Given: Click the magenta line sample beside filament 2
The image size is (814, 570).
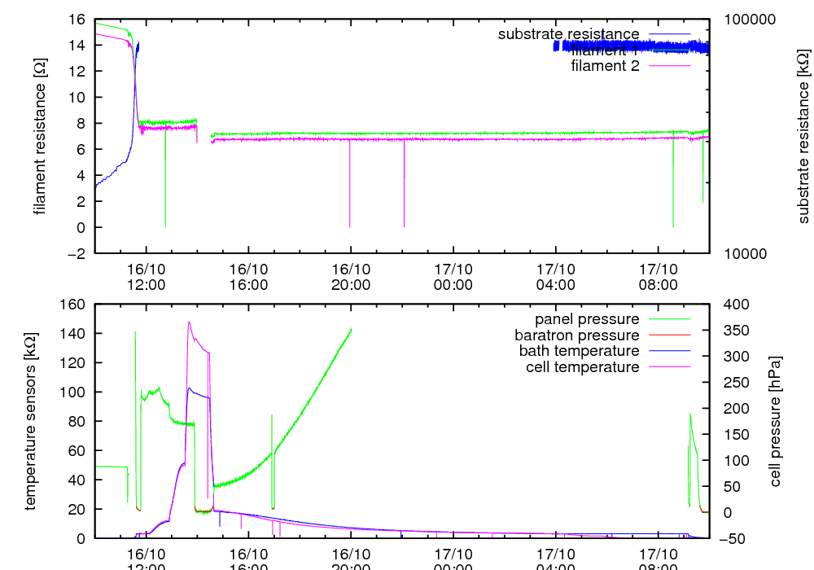Looking at the screenshot, I should pyautogui.click(x=670, y=65).
